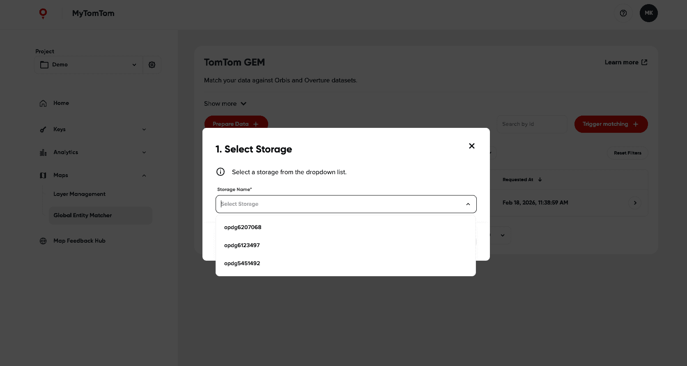The width and height of the screenshot is (687, 366).
Task: Open the Demo project dropdown
Action: click(88, 65)
